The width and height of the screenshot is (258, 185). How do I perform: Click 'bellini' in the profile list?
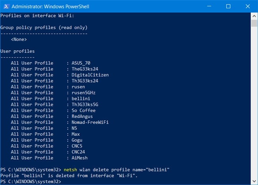pos(81,98)
